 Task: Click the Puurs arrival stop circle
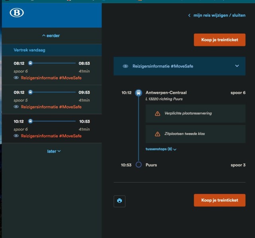point(138,165)
